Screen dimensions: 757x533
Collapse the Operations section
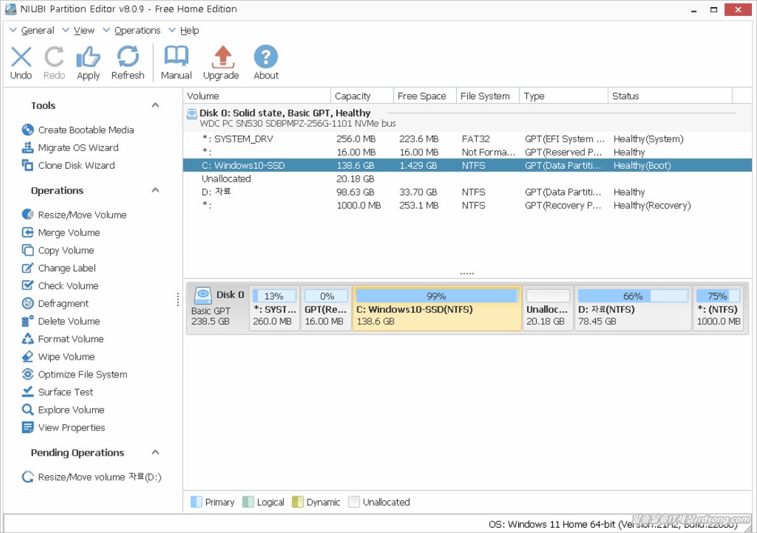156,190
